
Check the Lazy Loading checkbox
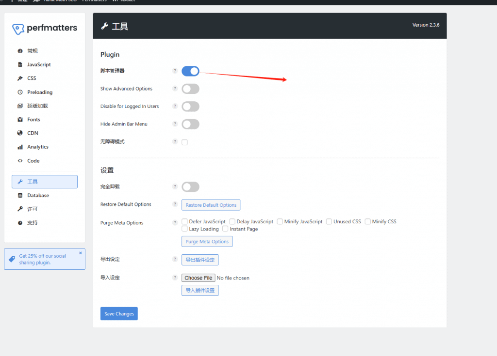(x=184, y=229)
